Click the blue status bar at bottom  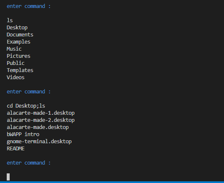tap(112, 182)
